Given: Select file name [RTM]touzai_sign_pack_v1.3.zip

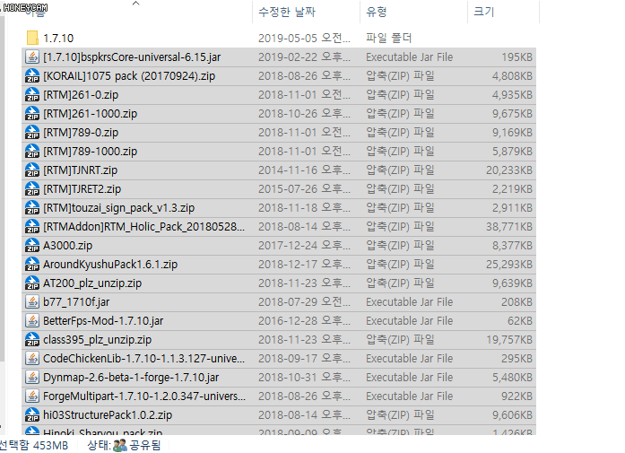Looking at the screenshot, I should pyautogui.click(x=118, y=208).
